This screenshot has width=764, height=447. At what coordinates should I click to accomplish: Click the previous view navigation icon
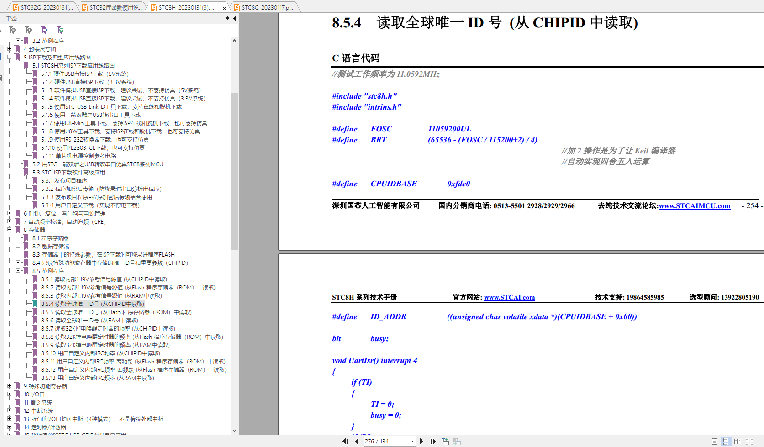click(445, 441)
